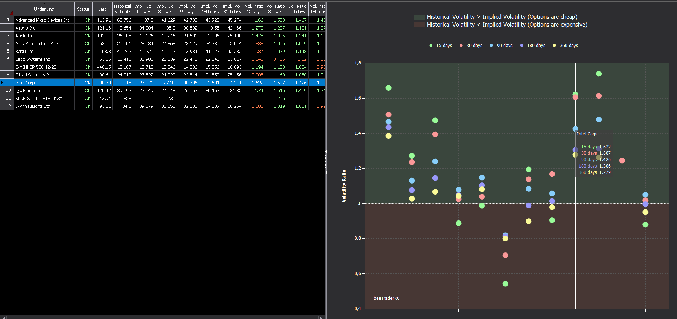Viewport: 677px width, 319px height.
Task: Sort by the Underlying column header
Action: (x=44, y=9)
